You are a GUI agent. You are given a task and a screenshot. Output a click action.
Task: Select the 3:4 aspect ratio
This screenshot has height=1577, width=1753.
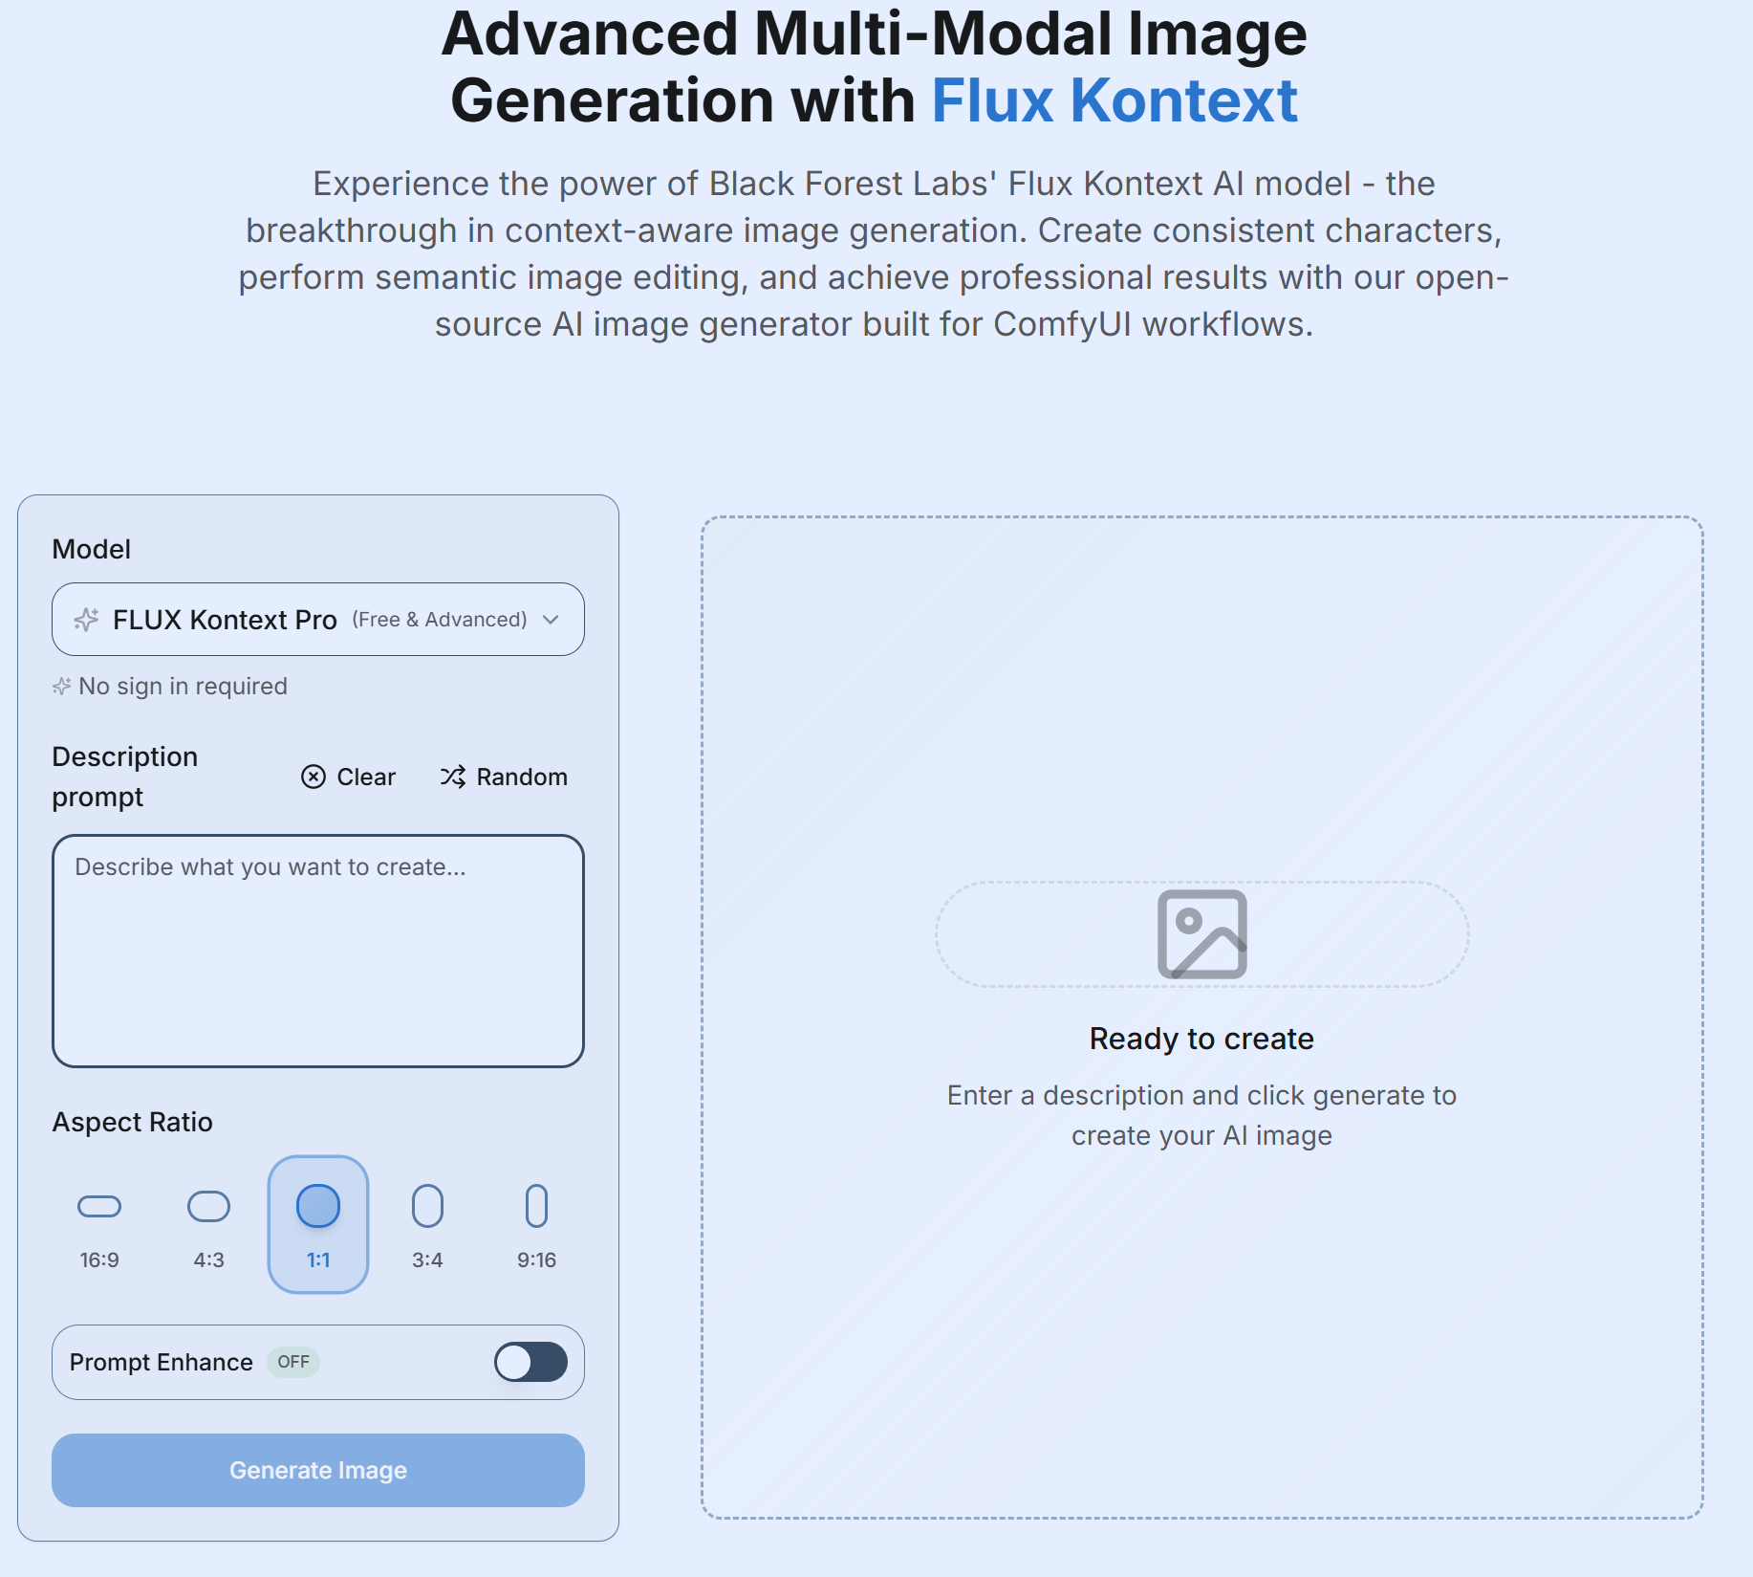[x=427, y=1225]
